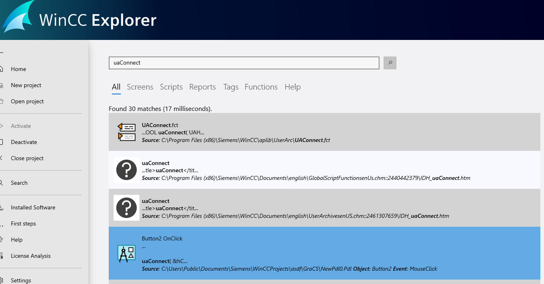The image size is (544, 284).
Task: Click help question icon for UserArchivesenUS result
Action: pyautogui.click(x=127, y=208)
